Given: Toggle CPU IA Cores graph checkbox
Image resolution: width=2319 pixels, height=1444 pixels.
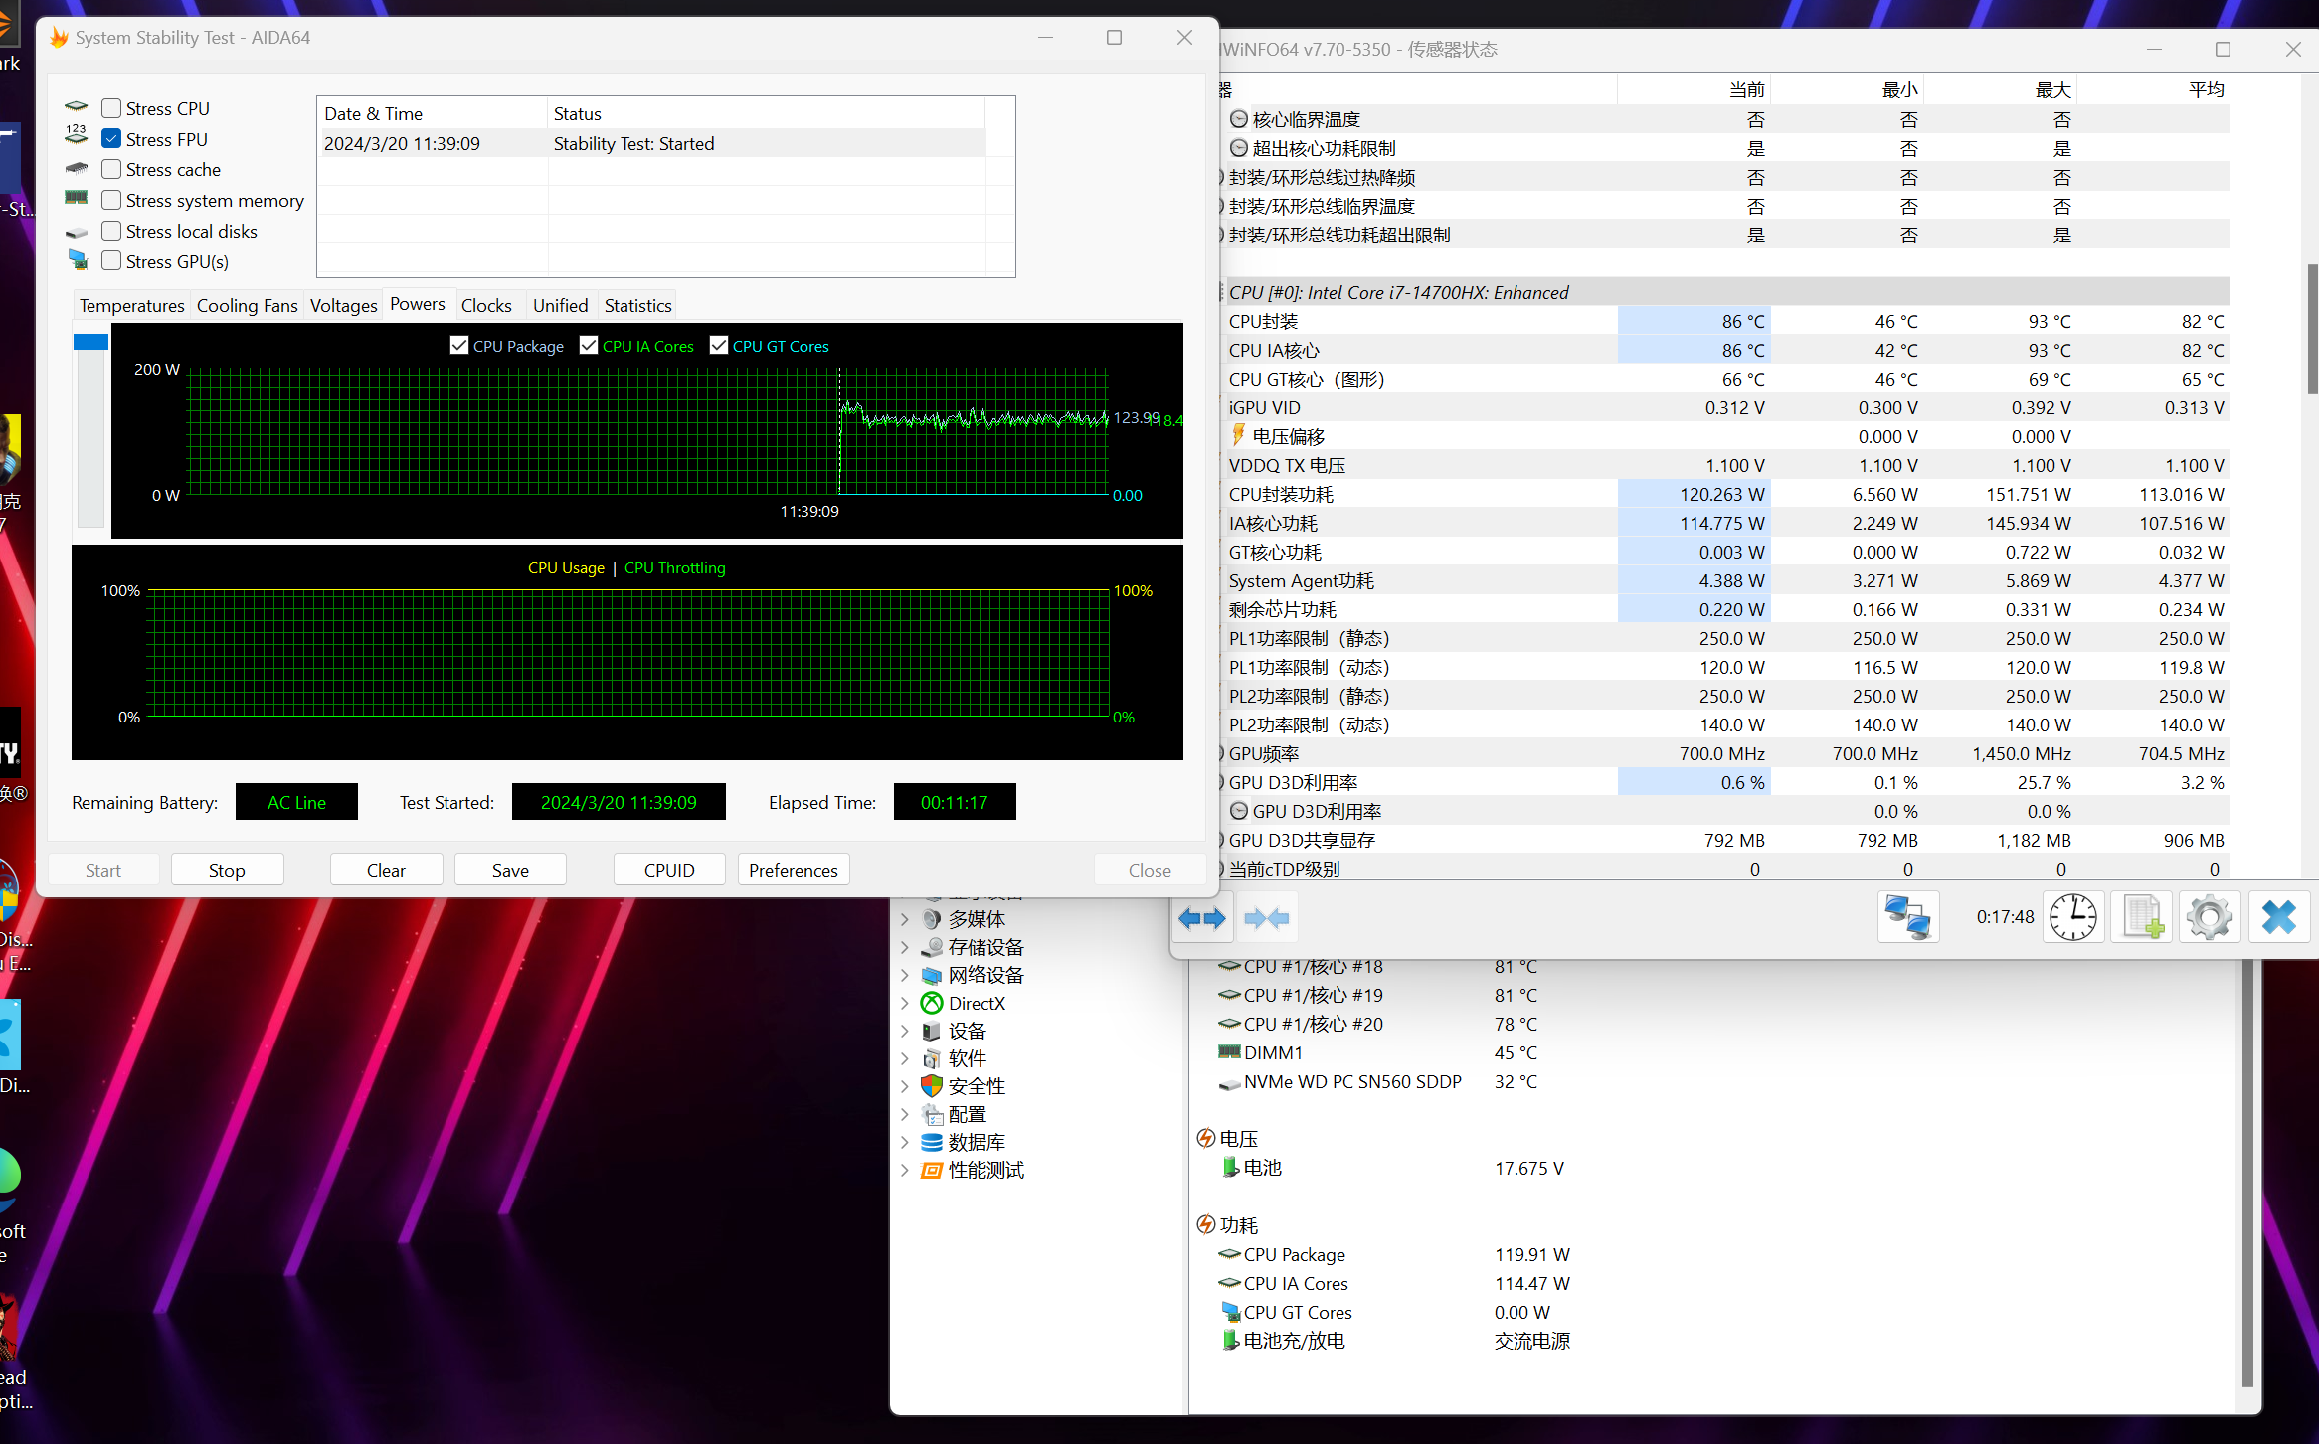Looking at the screenshot, I should (589, 345).
